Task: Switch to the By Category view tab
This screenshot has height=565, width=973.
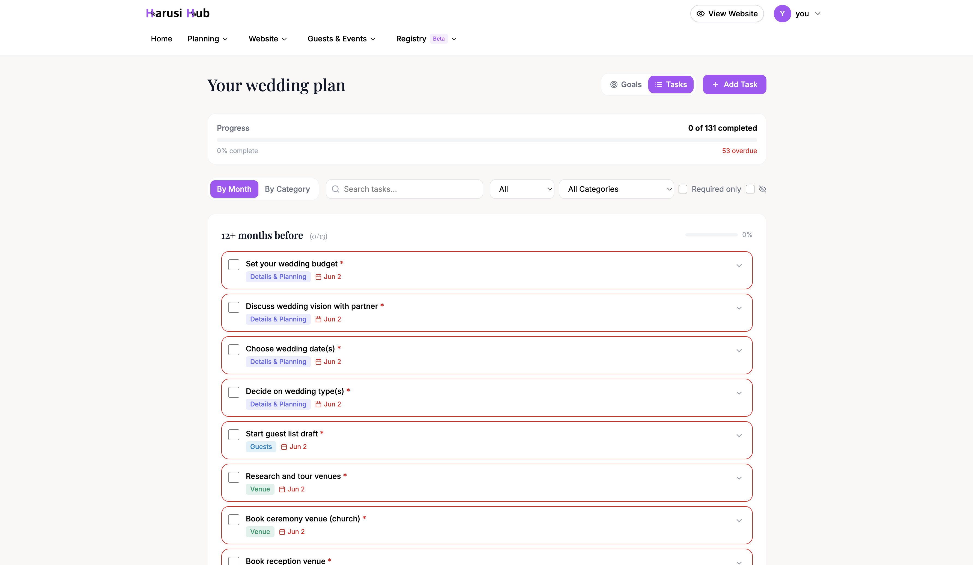Action: click(287, 189)
